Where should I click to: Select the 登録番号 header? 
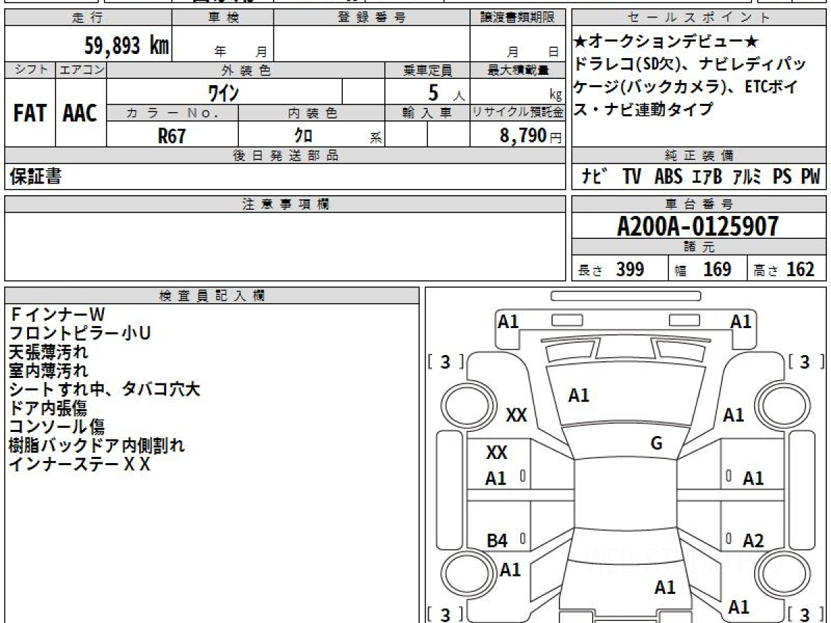click(x=372, y=18)
